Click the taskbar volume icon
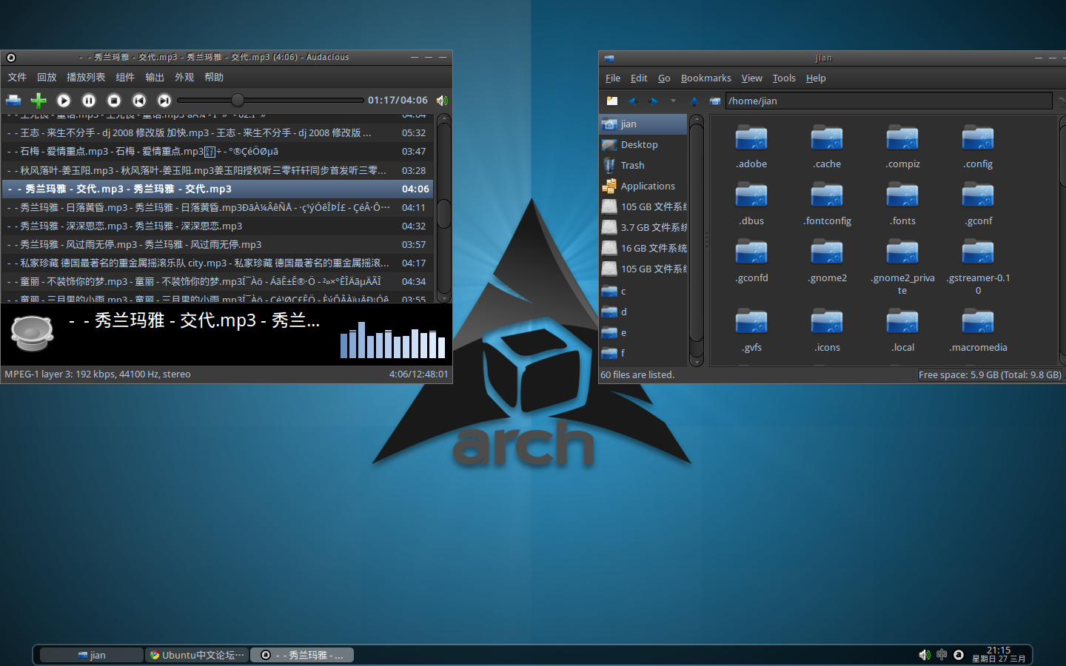The image size is (1066, 666). click(x=925, y=655)
